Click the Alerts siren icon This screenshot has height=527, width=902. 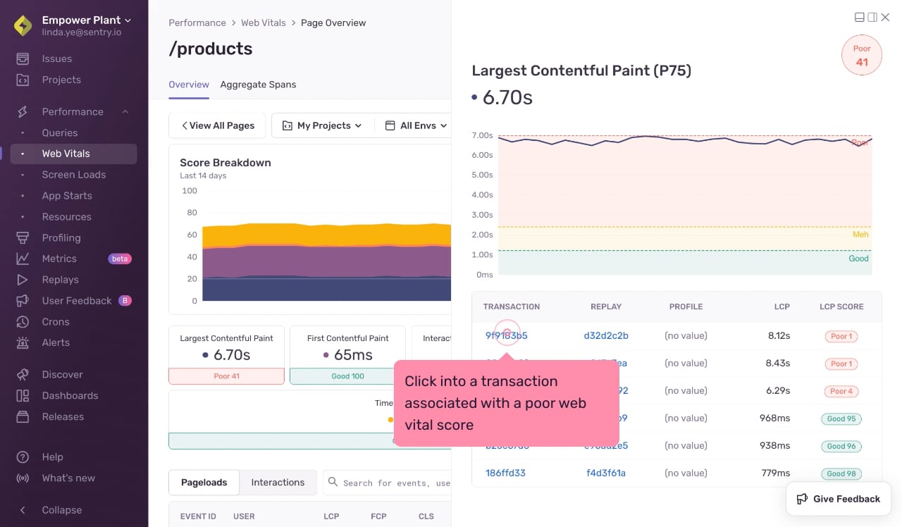coord(23,342)
